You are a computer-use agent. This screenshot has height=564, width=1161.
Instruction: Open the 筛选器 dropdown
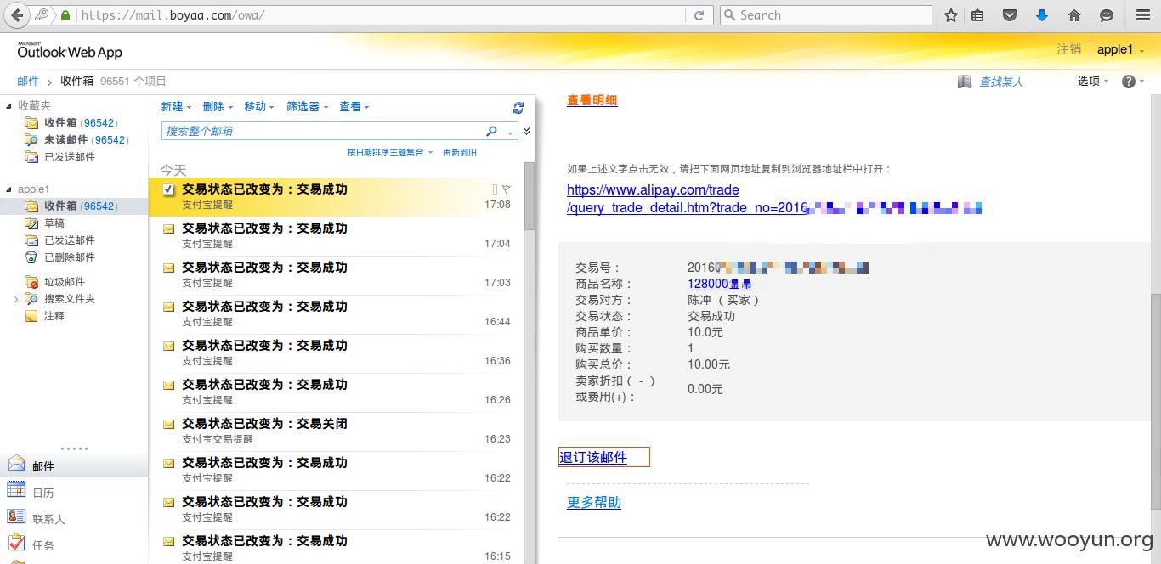(308, 106)
